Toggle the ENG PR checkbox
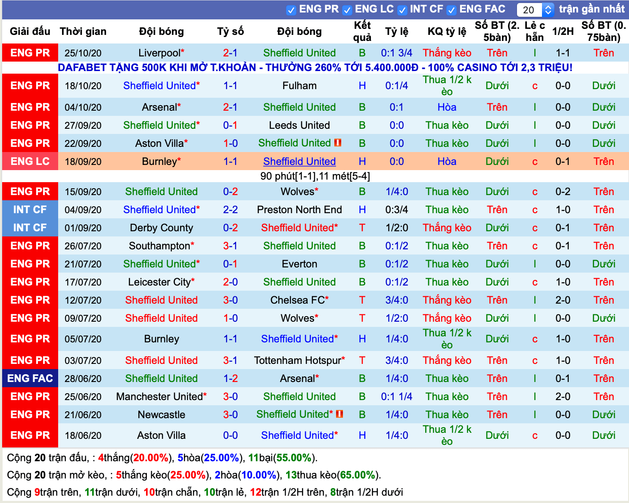629x503 pixels. click(x=291, y=10)
